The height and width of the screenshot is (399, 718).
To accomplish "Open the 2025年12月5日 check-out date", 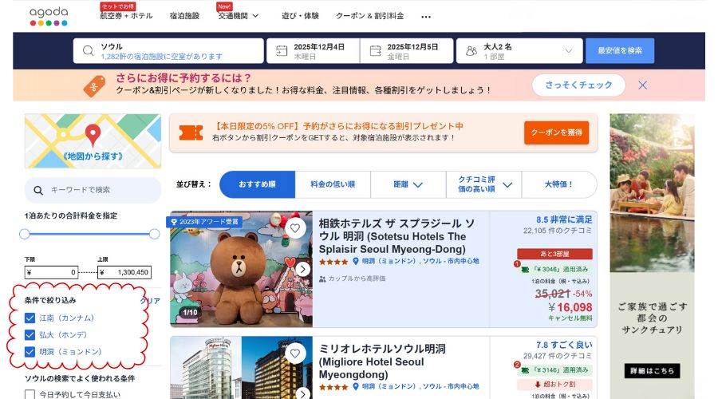I will (407, 51).
